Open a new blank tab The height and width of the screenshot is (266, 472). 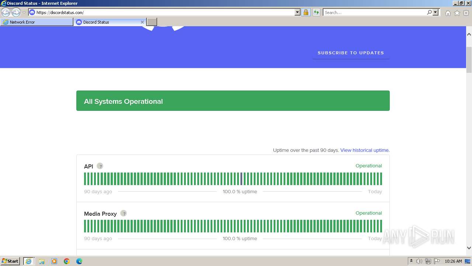[x=152, y=22]
